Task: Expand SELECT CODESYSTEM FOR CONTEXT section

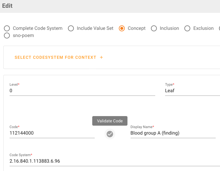Action: (x=55, y=57)
